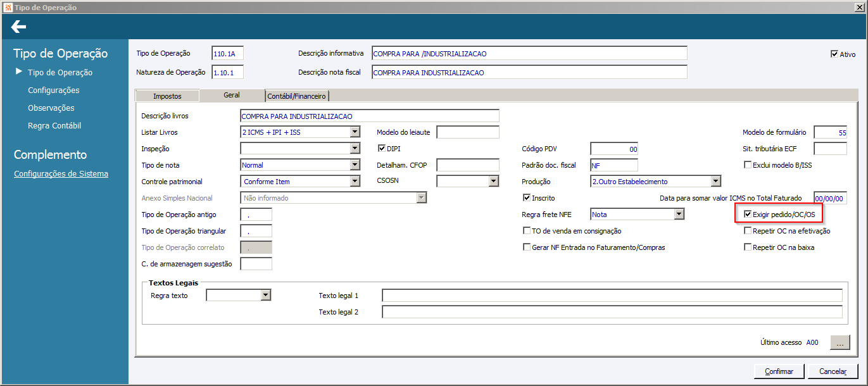Open the Listar Livros dropdown
This screenshot has width=868, height=386.
point(355,132)
